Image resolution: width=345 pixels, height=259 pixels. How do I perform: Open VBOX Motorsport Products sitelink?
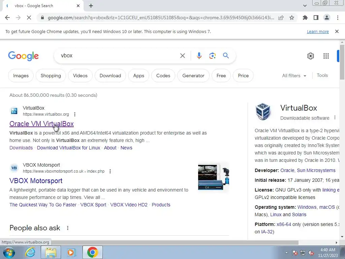pos(161,205)
